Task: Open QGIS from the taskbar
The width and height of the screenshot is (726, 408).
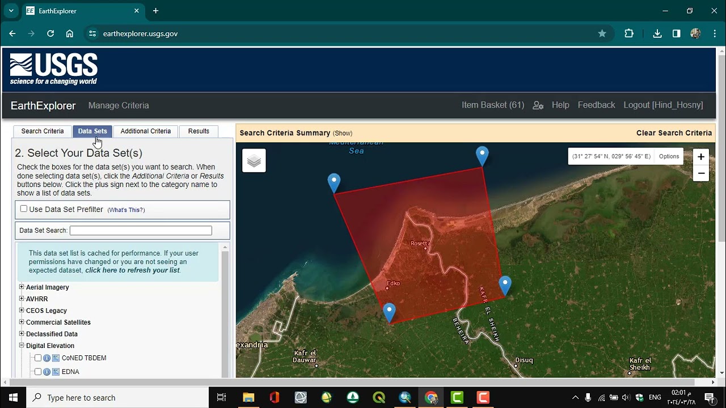Action: [379, 398]
